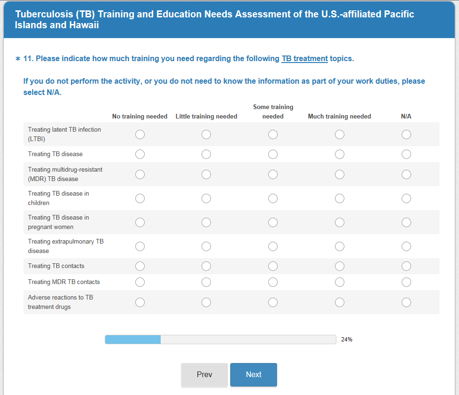Select 'Some training needed' for Treating MDR TB contacts
The image size is (459, 395).
coord(273,282)
